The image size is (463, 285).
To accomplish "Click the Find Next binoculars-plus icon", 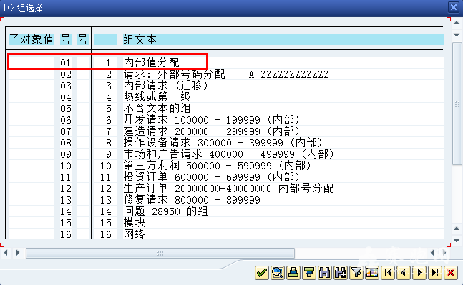I will pyautogui.click(x=341, y=273).
